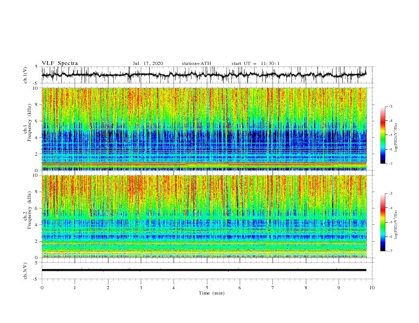Click the 'ch.1(V)' waveform axis label
This screenshot has width=419, height=323.
pos(25,75)
